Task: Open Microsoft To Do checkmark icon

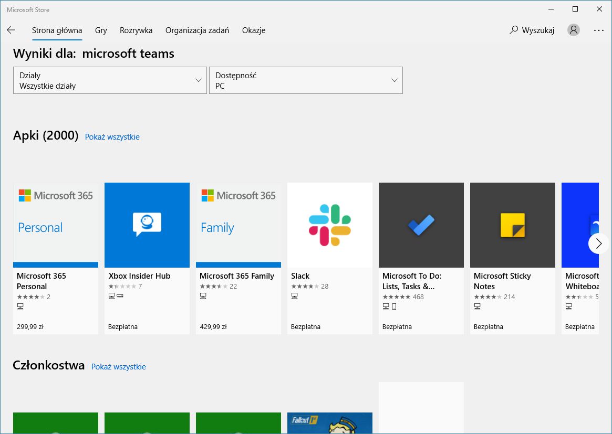Action: tap(421, 225)
